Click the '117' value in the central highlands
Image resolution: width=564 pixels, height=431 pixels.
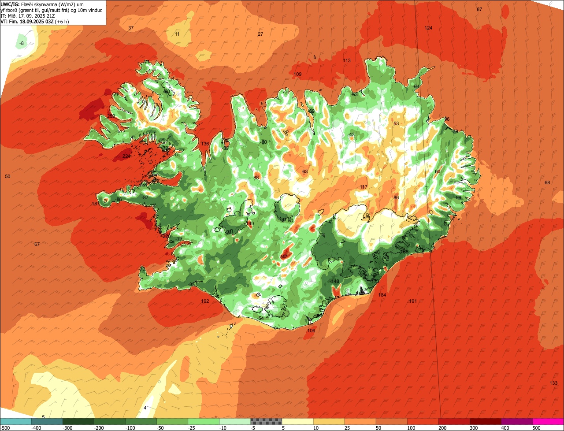(x=364, y=187)
